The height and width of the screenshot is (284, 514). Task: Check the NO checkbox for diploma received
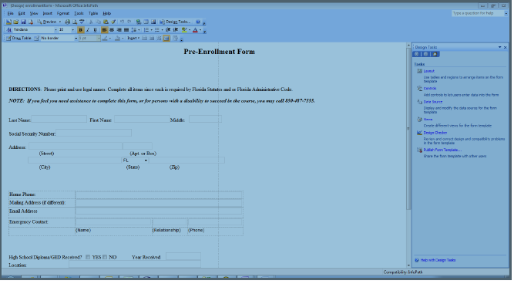pyautogui.click(x=105, y=258)
